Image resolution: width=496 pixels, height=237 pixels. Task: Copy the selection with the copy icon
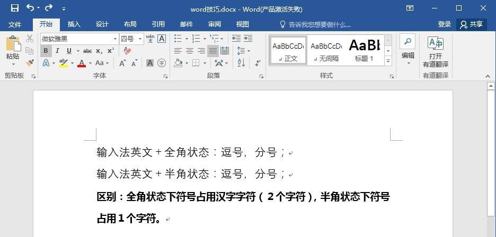30,51
